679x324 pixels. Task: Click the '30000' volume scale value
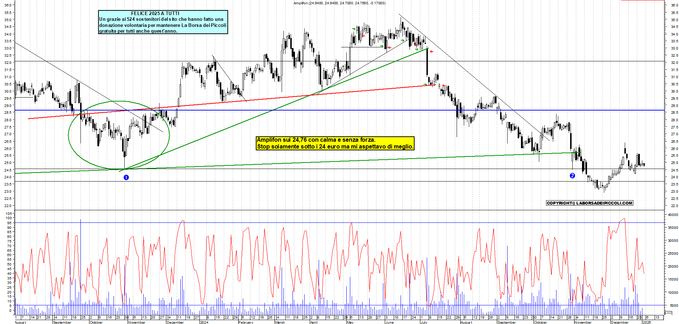(673, 241)
